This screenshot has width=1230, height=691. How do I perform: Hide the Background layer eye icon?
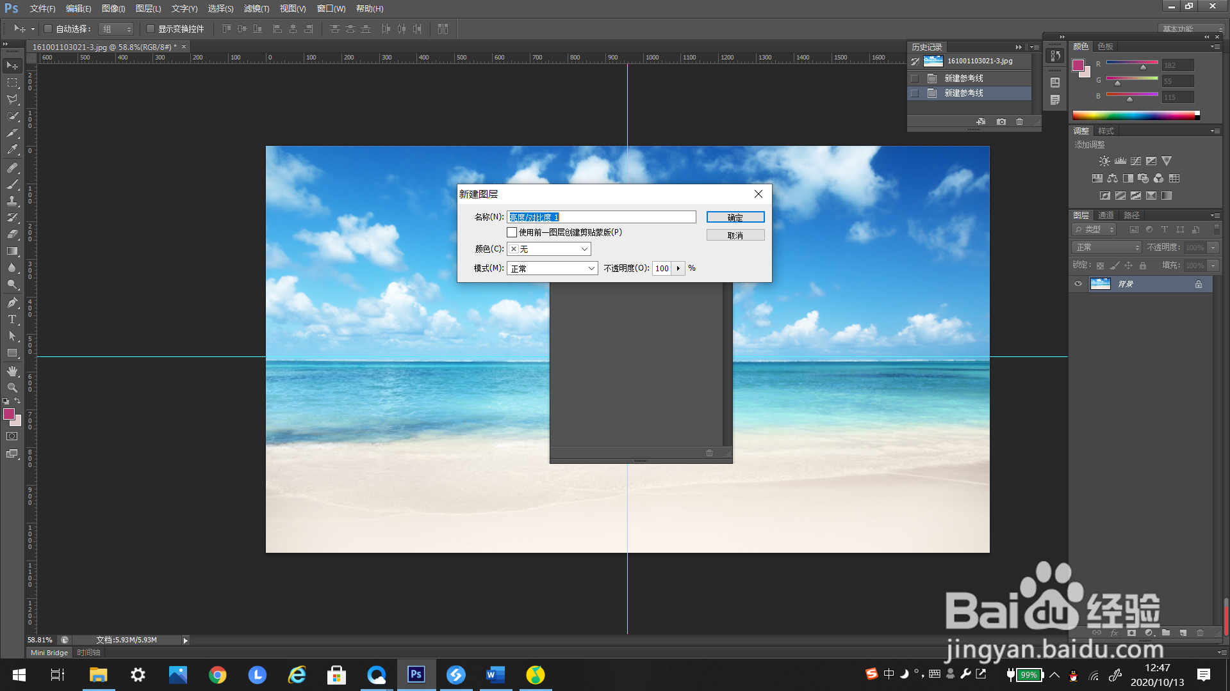coord(1078,284)
